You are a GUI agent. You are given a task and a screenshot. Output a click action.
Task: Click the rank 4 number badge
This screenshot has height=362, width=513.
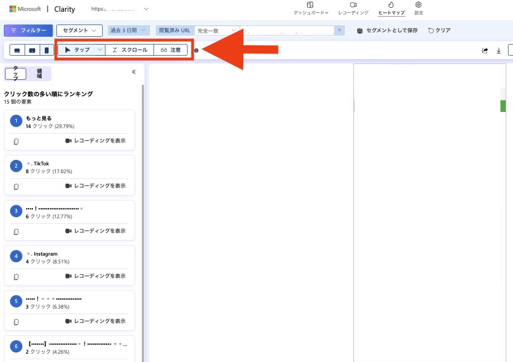[x=16, y=256]
